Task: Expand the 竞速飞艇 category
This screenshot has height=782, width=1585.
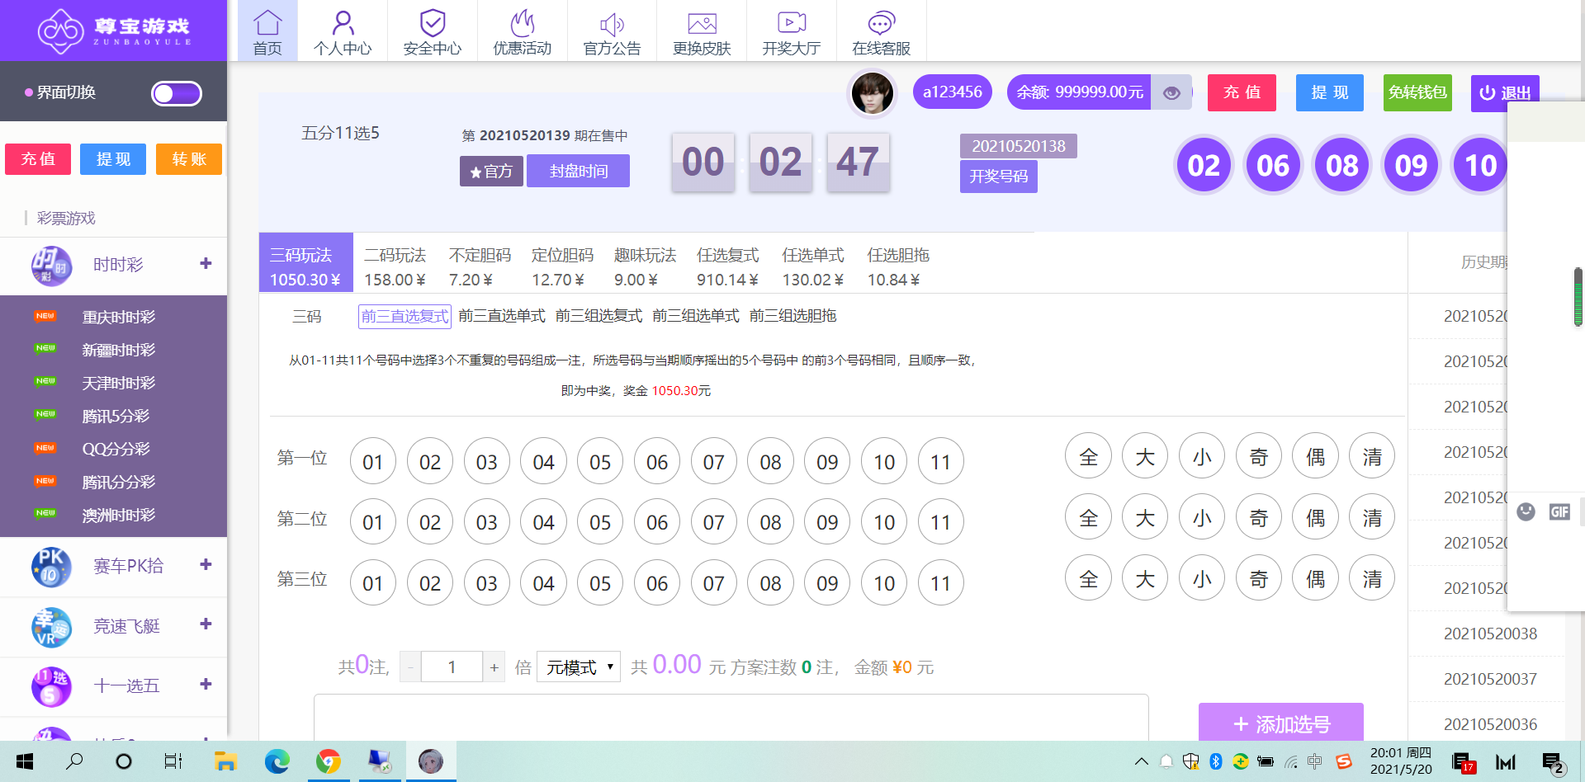Action: pyautogui.click(x=206, y=624)
